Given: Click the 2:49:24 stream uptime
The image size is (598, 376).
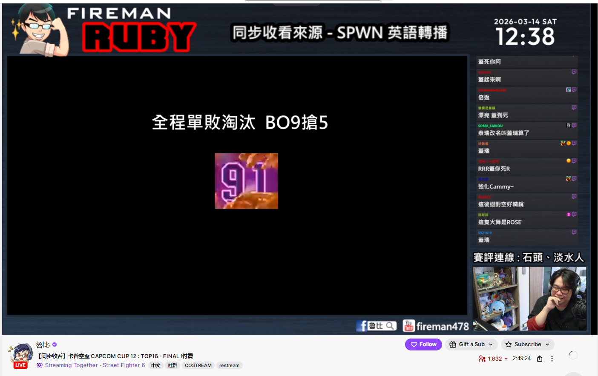Looking at the screenshot, I should point(522,359).
